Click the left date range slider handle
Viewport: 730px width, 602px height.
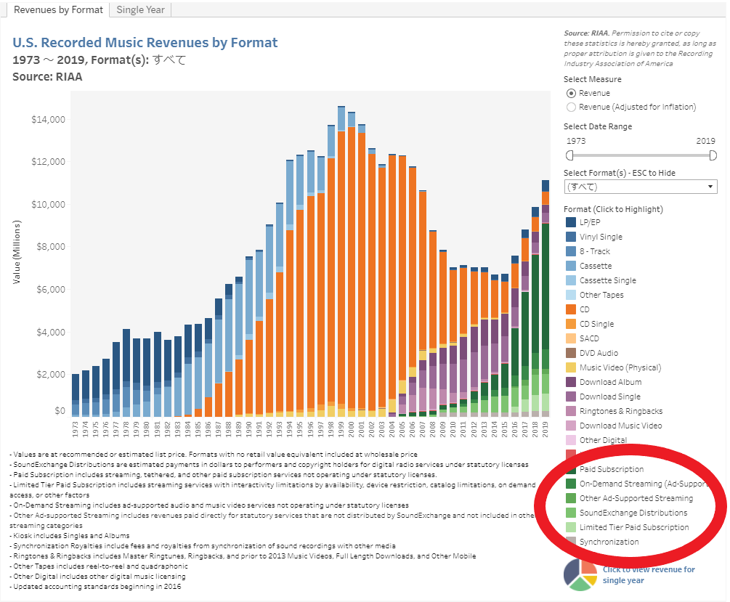(x=569, y=155)
